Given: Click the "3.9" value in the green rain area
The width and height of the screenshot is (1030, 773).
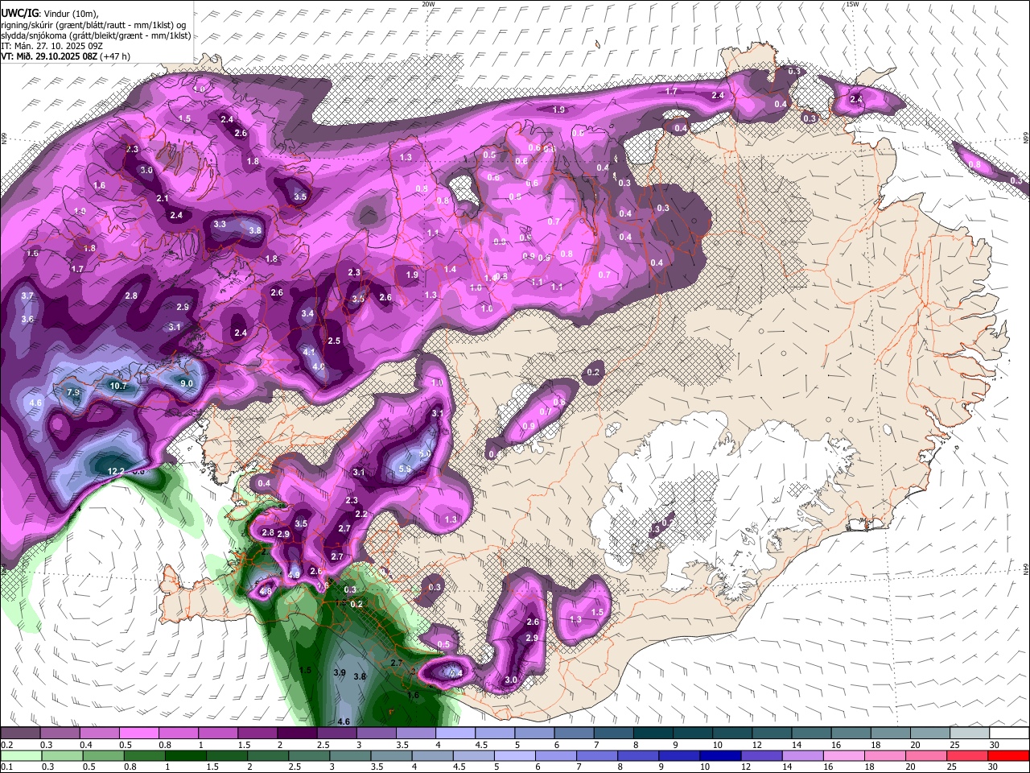Looking at the screenshot, I should click(x=340, y=672).
